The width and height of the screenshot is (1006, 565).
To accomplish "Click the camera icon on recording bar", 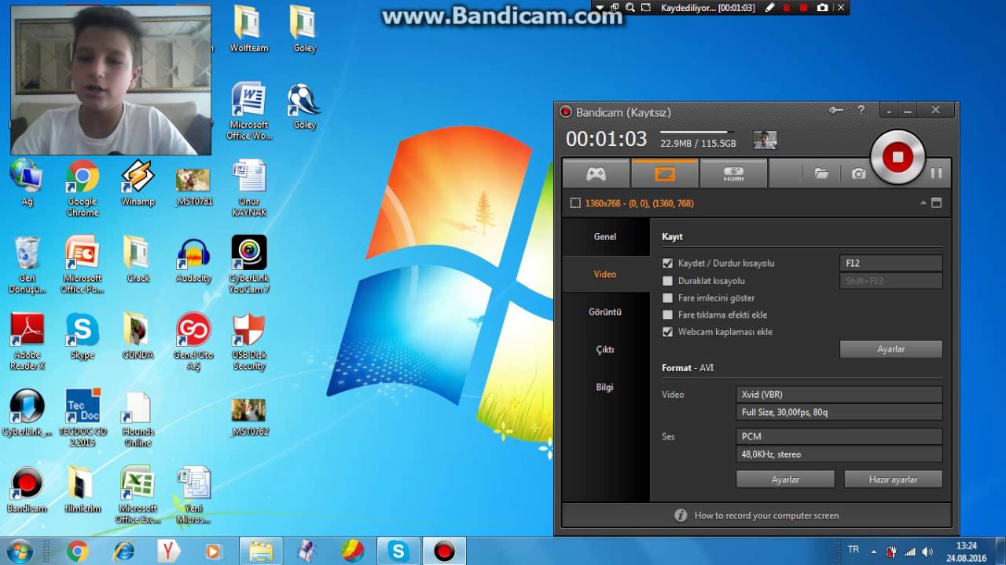I will (822, 8).
